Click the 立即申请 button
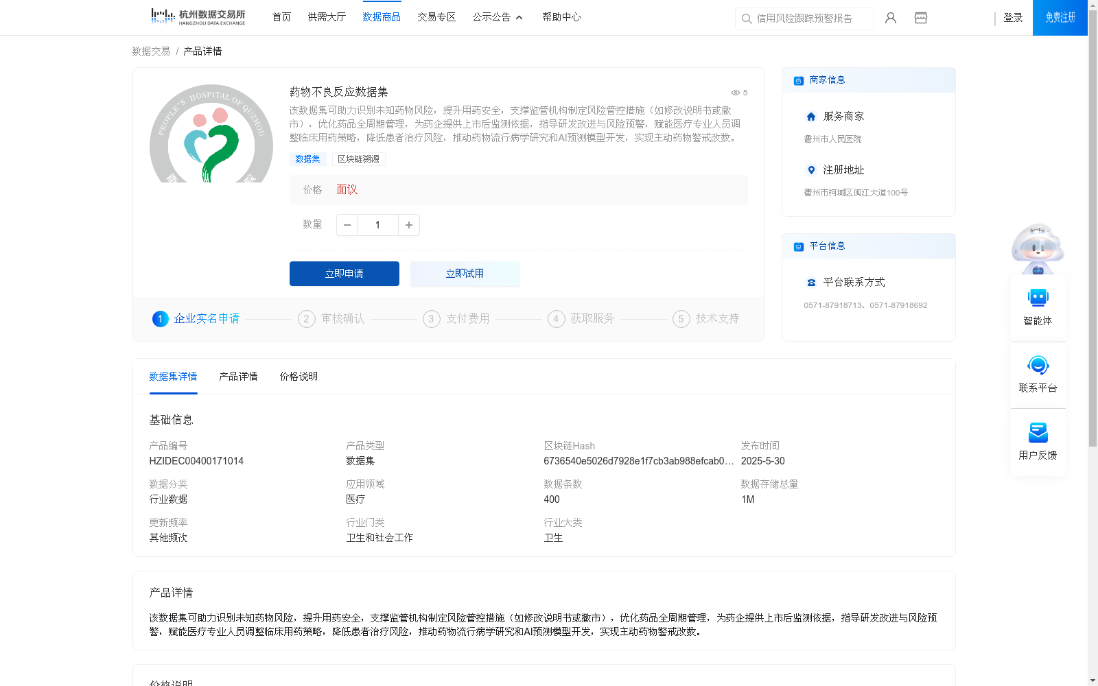Viewport: 1098px width, 686px height. coord(344,274)
